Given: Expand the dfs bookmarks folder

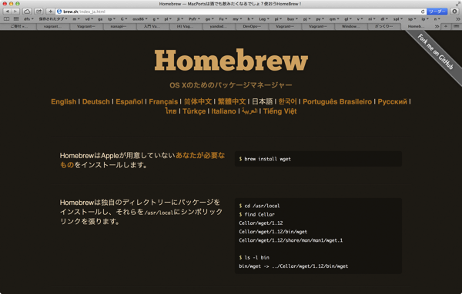Looking at the screenshot, I should click(x=28, y=18).
